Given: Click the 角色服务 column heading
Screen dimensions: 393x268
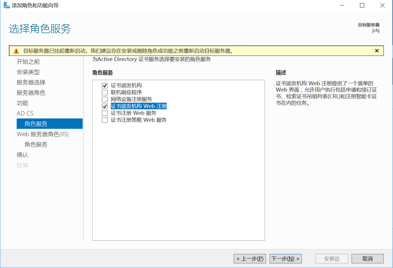Looking at the screenshot, I should click(x=102, y=73).
